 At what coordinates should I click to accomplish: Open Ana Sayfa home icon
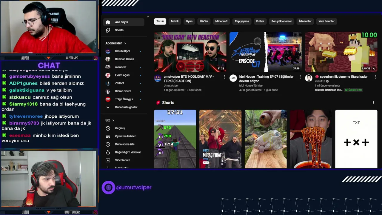point(108,22)
